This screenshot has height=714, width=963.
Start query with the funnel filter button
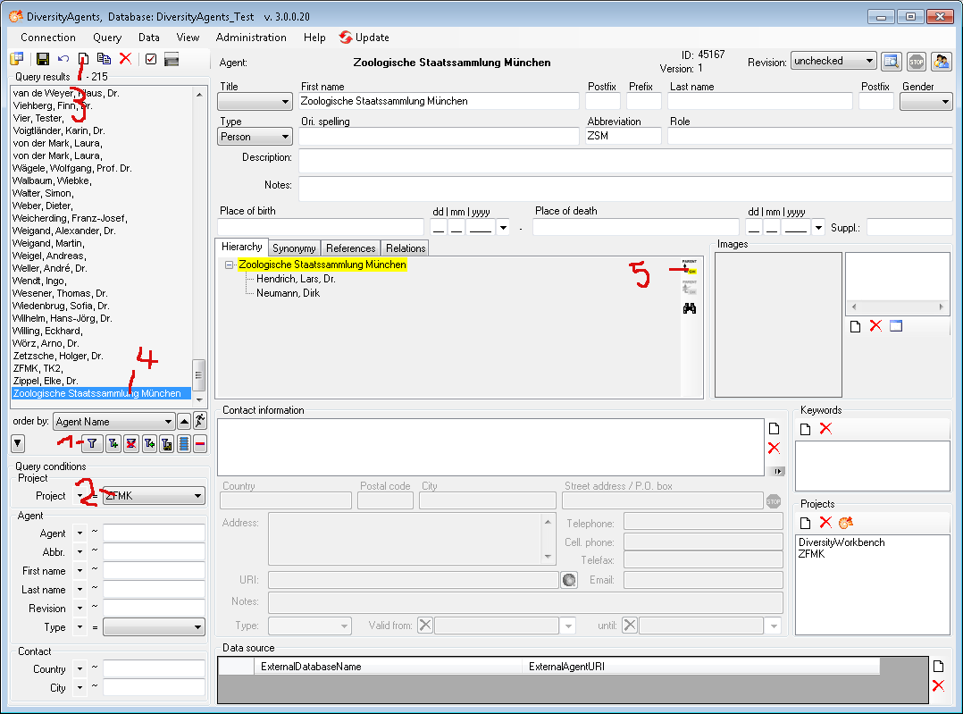coord(92,443)
